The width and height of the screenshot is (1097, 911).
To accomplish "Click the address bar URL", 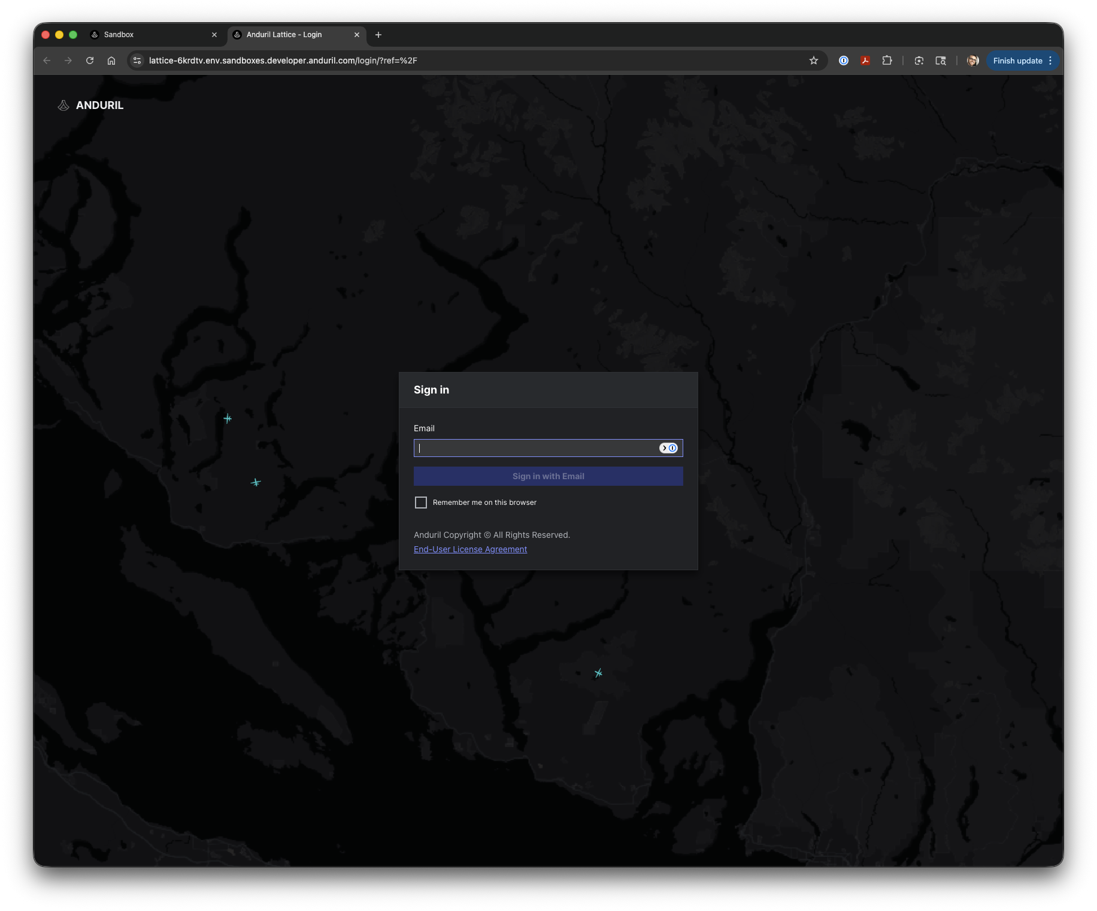I will click(283, 60).
